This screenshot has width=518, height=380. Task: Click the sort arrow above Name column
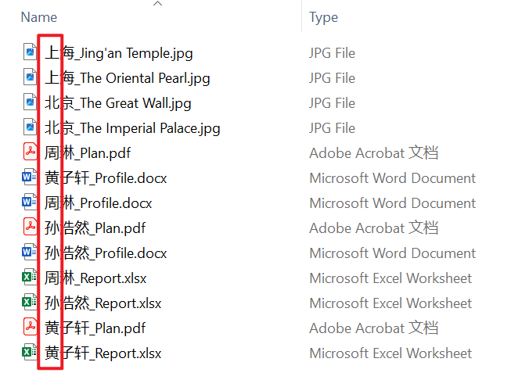158,4
